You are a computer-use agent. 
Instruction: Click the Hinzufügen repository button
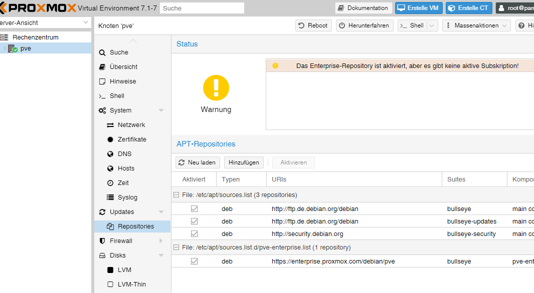tap(244, 162)
